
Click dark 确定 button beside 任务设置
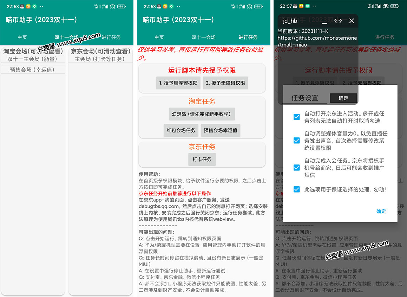tap(343, 98)
